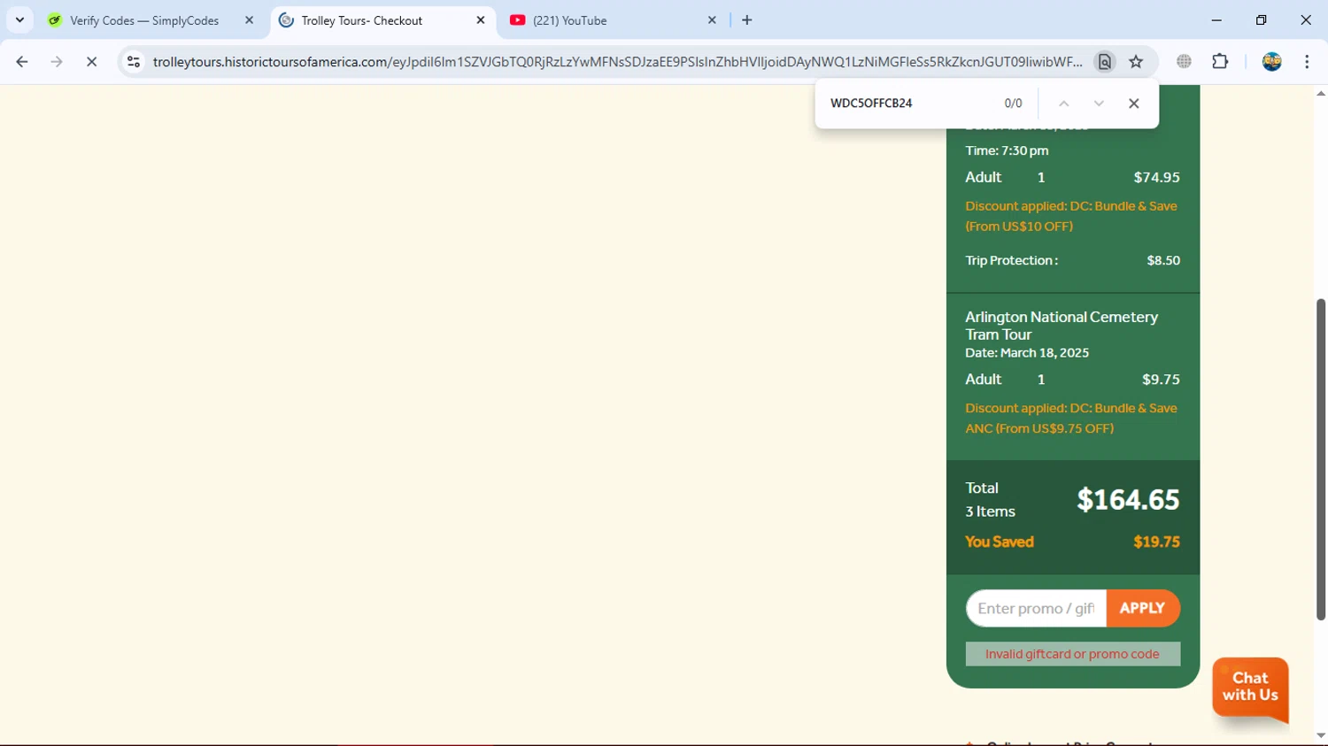Open a new browser tab
Screen dimensions: 1328x746
click(x=747, y=20)
